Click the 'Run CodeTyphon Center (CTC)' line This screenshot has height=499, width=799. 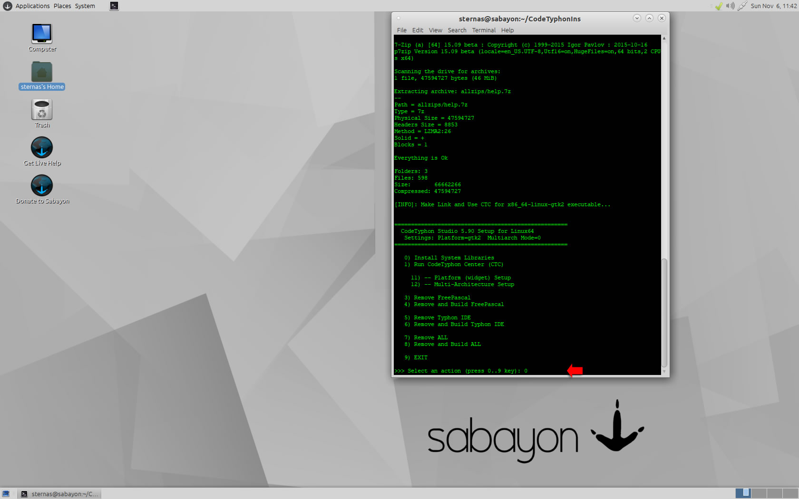[x=454, y=264]
